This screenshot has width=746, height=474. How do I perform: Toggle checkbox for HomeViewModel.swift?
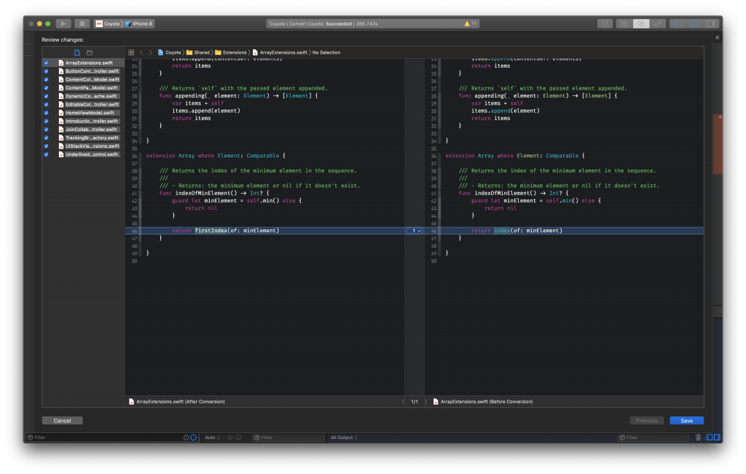tap(47, 113)
